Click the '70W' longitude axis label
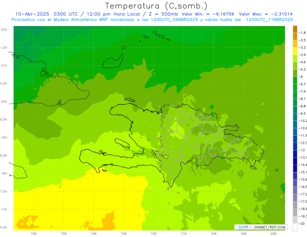Screen dimensions: 307x237 (x=214, y=234)
